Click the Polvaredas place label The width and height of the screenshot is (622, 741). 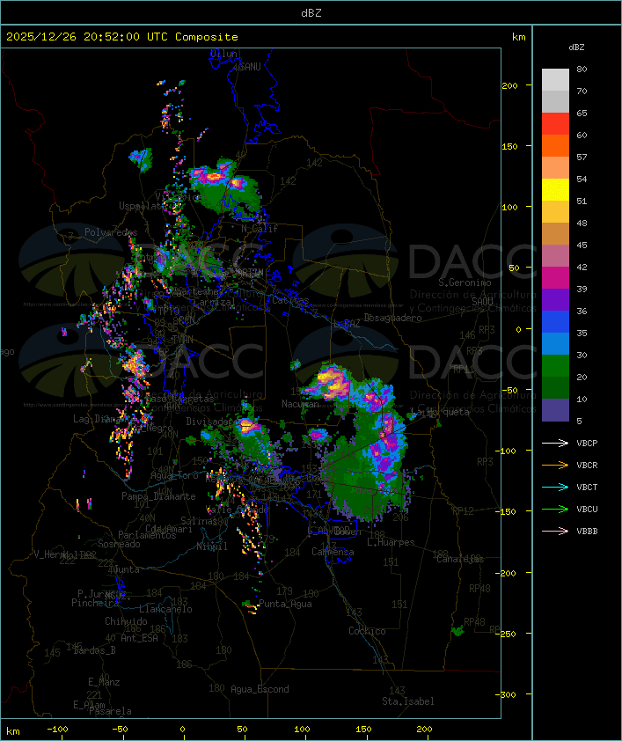click(111, 232)
